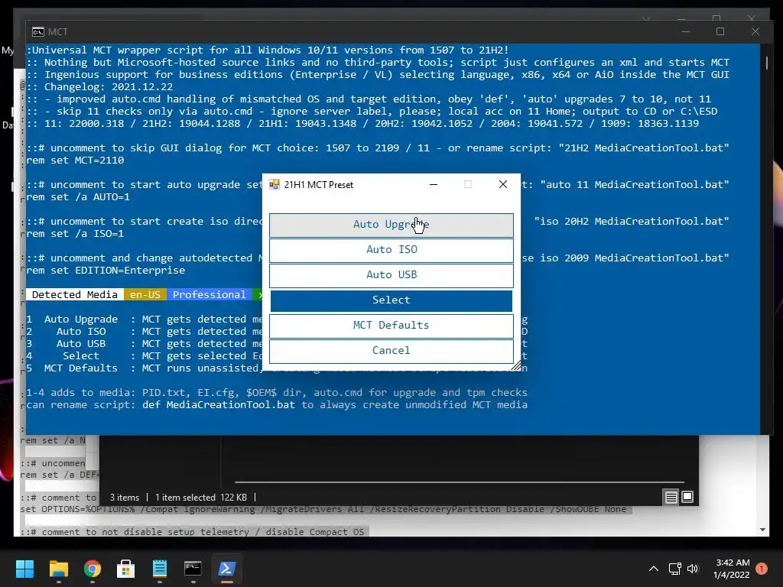The height and width of the screenshot is (587, 783).
Task: Click '1 item selected 122 KB' status text
Action: [201, 497]
